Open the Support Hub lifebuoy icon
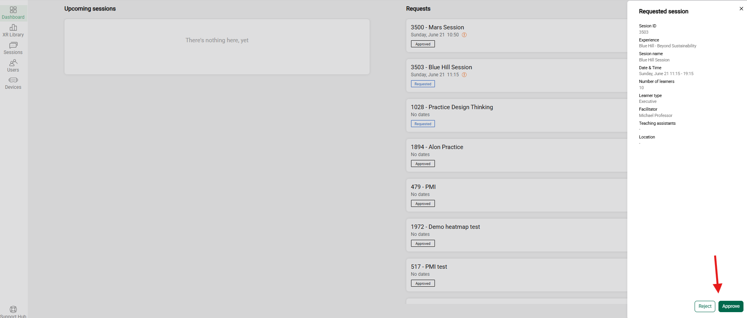747x318 pixels. point(13,309)
